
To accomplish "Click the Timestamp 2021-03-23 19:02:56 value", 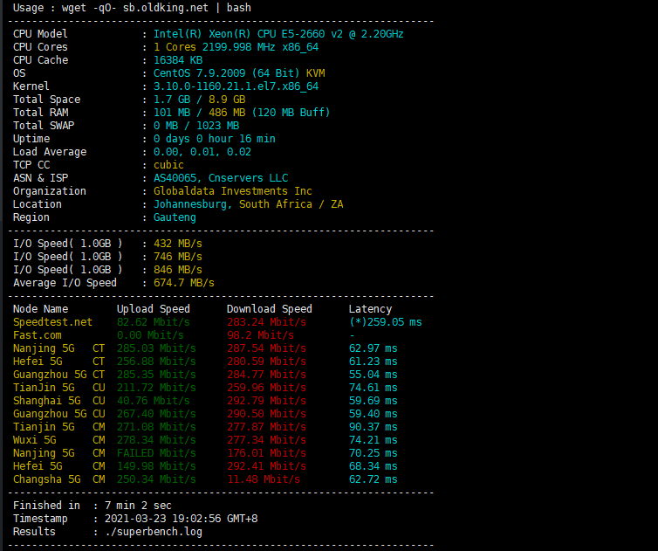I will pyautogui.click(x=181, y=519).
